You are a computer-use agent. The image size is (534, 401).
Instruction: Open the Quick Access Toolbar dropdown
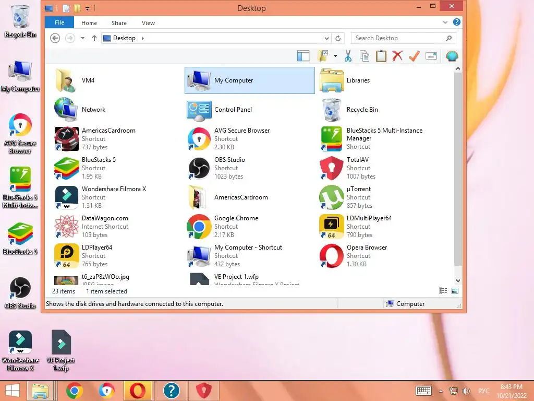(x=88, y=8)
